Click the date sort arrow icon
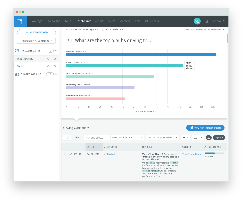Image resolution: width=242 pixels, height=200 pixels. (94, 147)
